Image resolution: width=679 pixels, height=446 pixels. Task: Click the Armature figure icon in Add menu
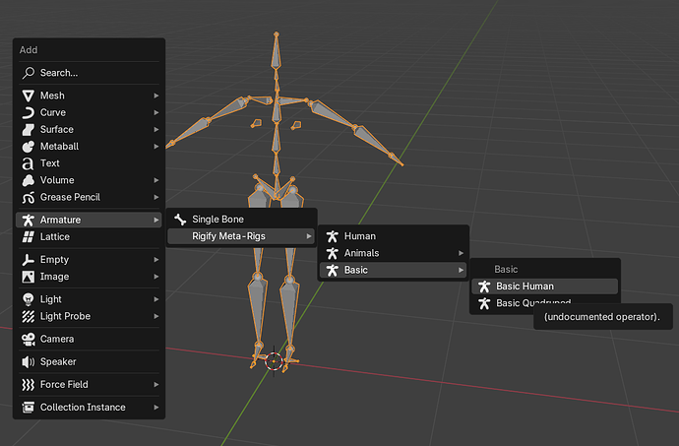[x=29, y=220]
